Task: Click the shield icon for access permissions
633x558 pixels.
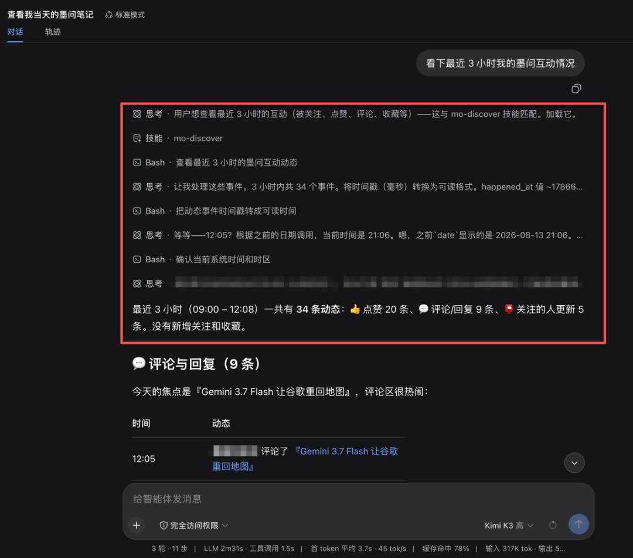Action: [164, 525]
